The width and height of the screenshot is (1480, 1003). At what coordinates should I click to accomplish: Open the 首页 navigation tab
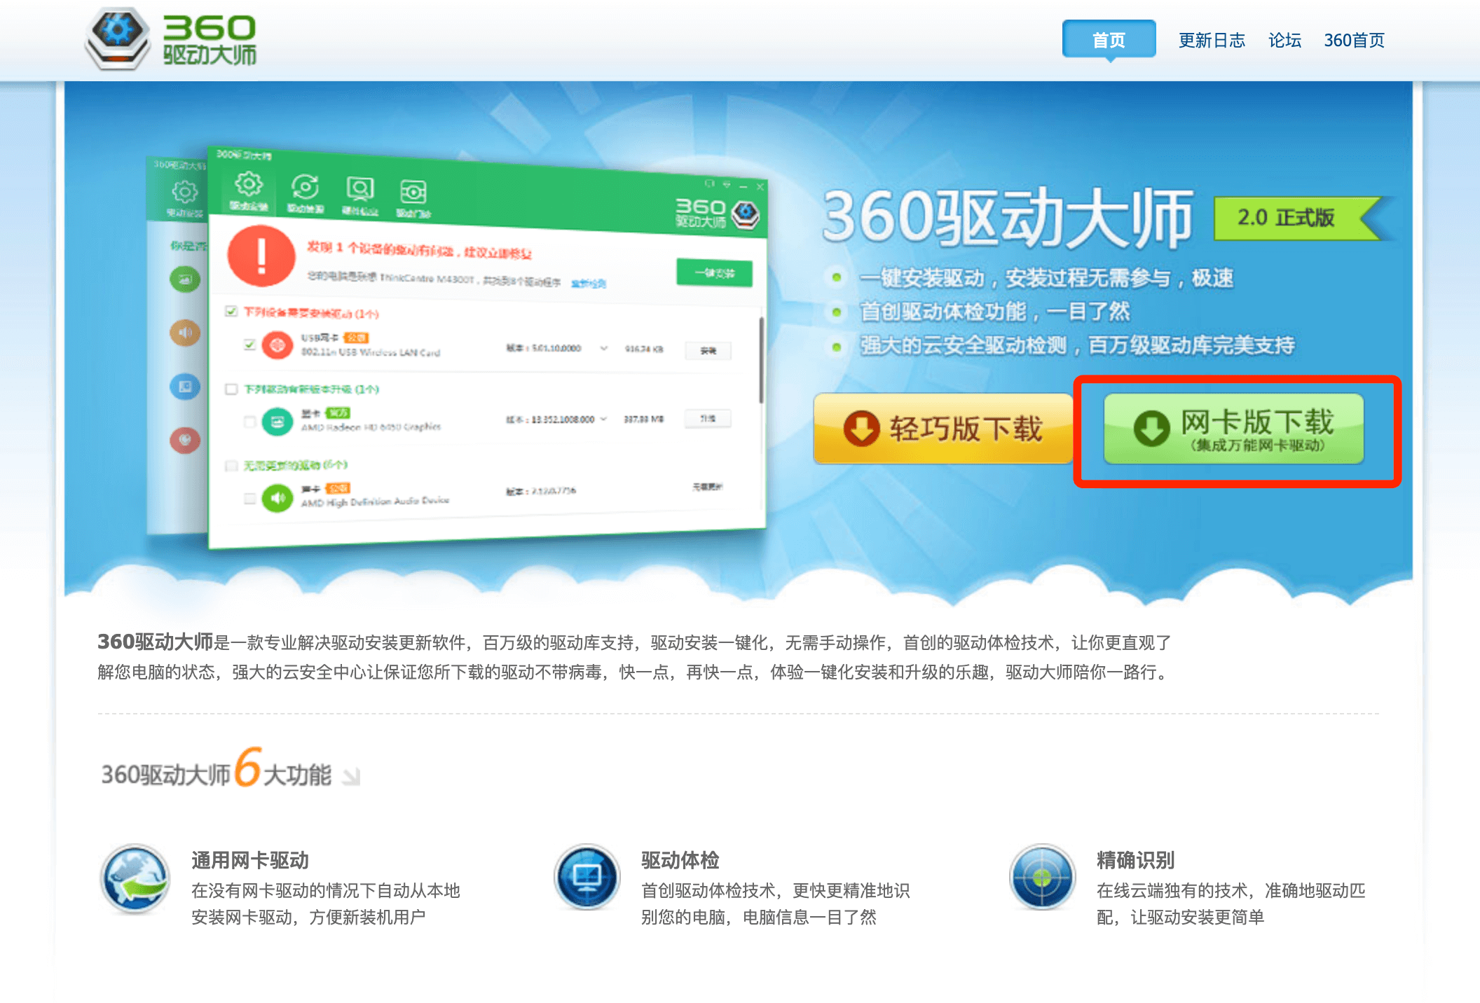pos(1109,40)
